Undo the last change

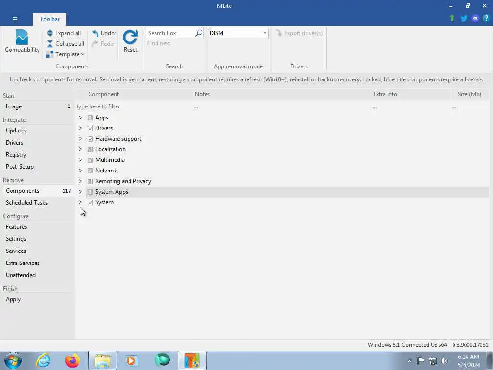pos(104,33)
